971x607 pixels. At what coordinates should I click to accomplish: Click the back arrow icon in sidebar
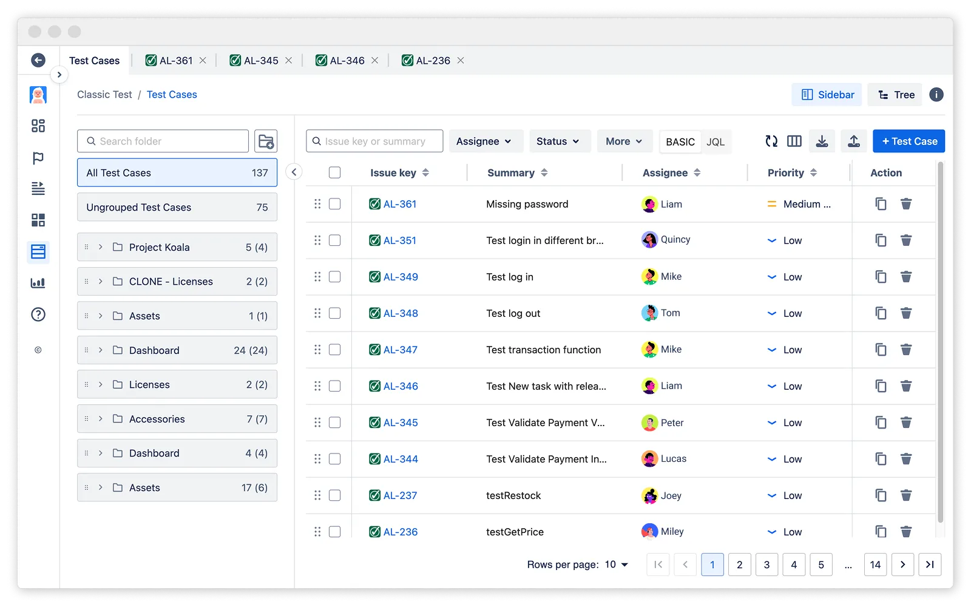38,60
